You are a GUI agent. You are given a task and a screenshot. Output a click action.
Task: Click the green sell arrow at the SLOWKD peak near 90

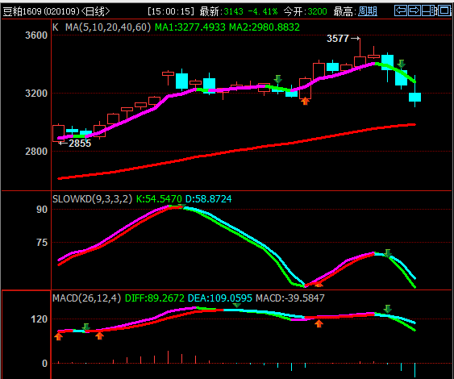[x=181, y=206]
